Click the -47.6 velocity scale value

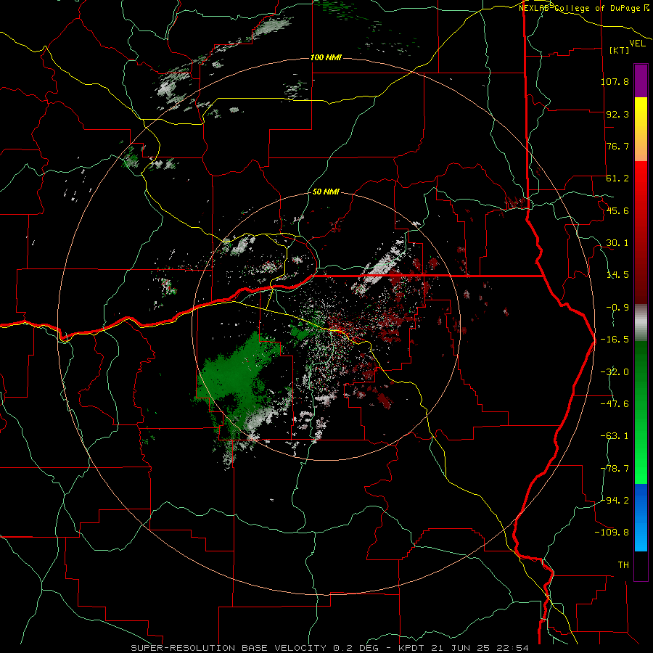(615, 404)
